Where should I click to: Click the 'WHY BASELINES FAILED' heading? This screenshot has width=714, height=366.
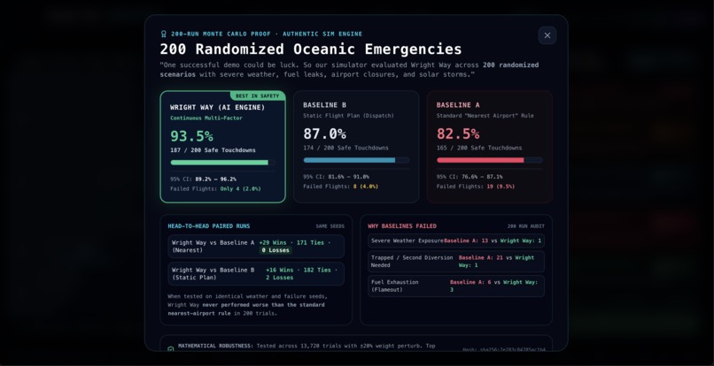(x=402, y=226)
